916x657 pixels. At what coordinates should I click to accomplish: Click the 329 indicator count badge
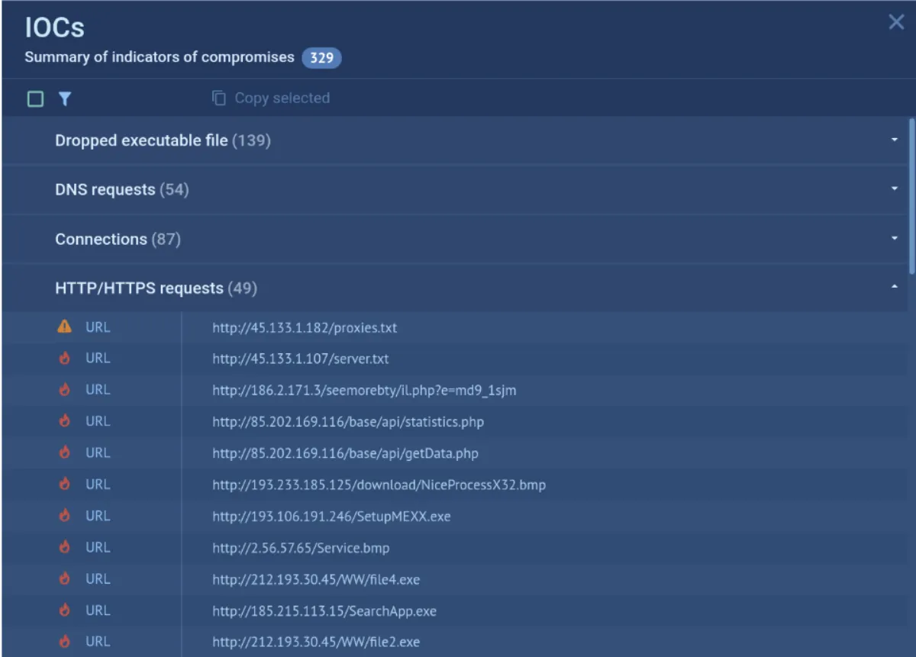point(321,58)
